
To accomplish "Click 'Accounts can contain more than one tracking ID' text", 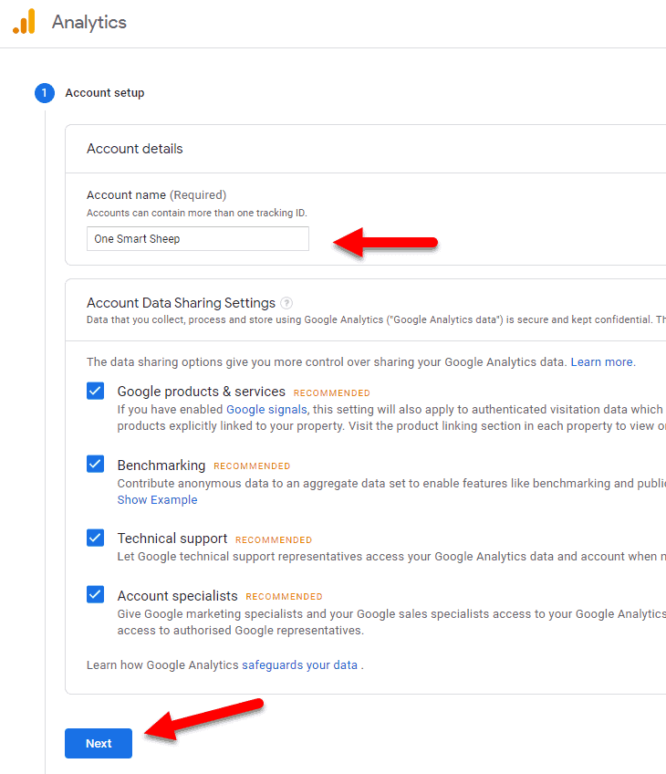I will pos(197,213).
